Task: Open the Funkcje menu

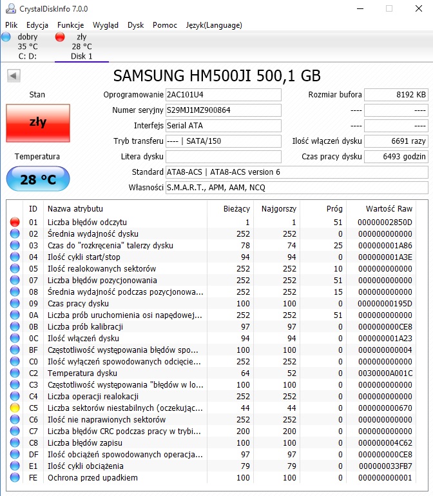Action: tap(70, 25)
